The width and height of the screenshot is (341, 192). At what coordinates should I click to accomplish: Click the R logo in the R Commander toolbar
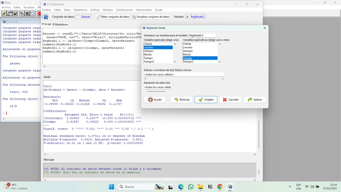tap(45, 17)
